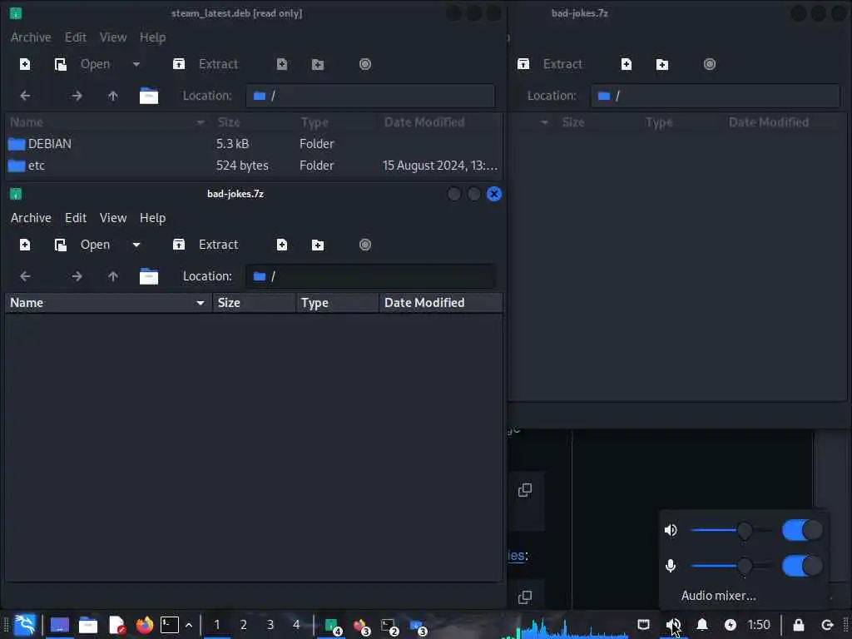The height and width of the screenshot is (639, 852).
Task: Click Size column header in active bad-jokes.7z
Action: click(253, 303)
